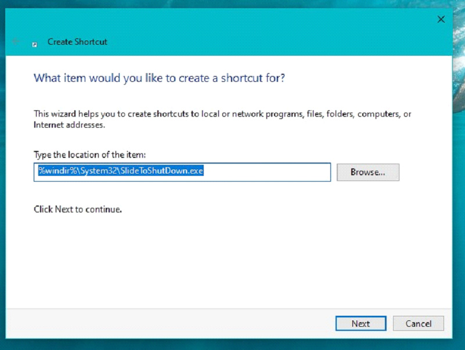The height and width of the screenshot is (350, 465).
Task: Click the empty space inside the location field
Action: pos(267,172)
